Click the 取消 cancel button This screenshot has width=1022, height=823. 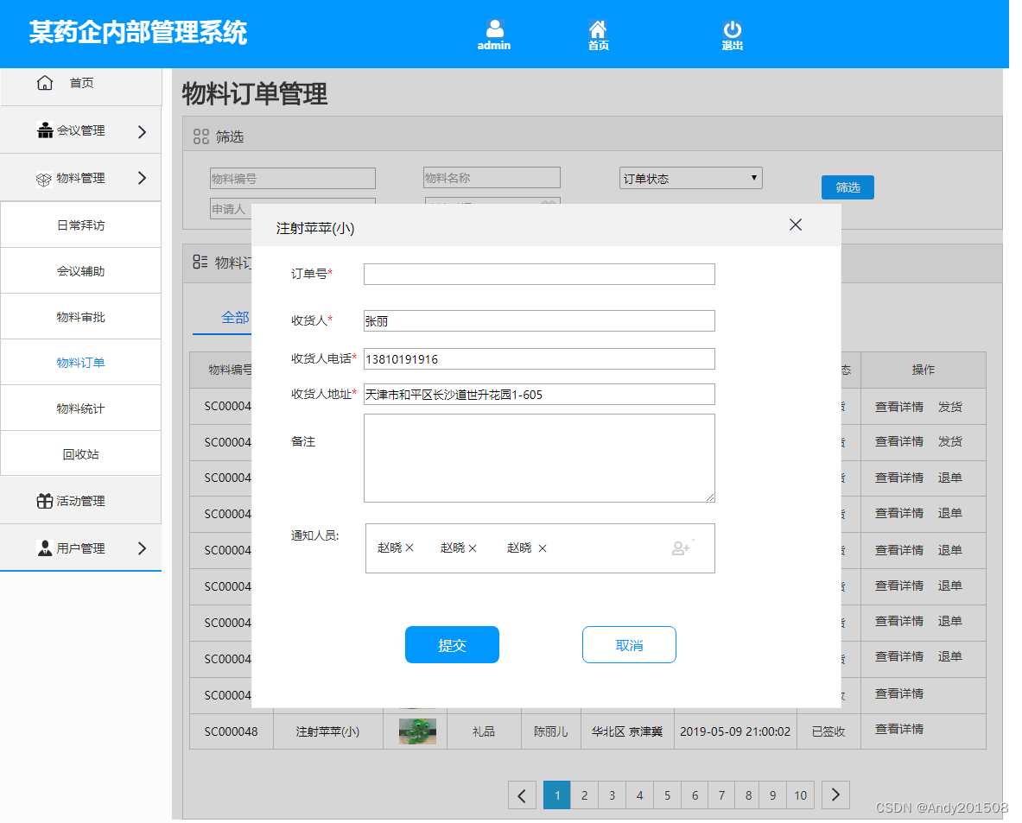629,644
